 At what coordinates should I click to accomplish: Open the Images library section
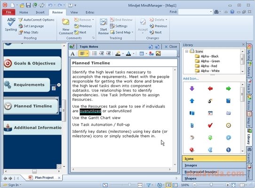point(214,165)
